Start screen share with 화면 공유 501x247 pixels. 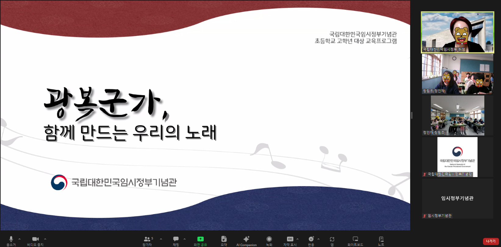(200, 241)
